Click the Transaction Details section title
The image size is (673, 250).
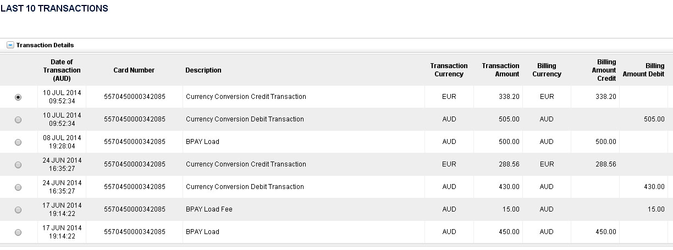point(45,45)
